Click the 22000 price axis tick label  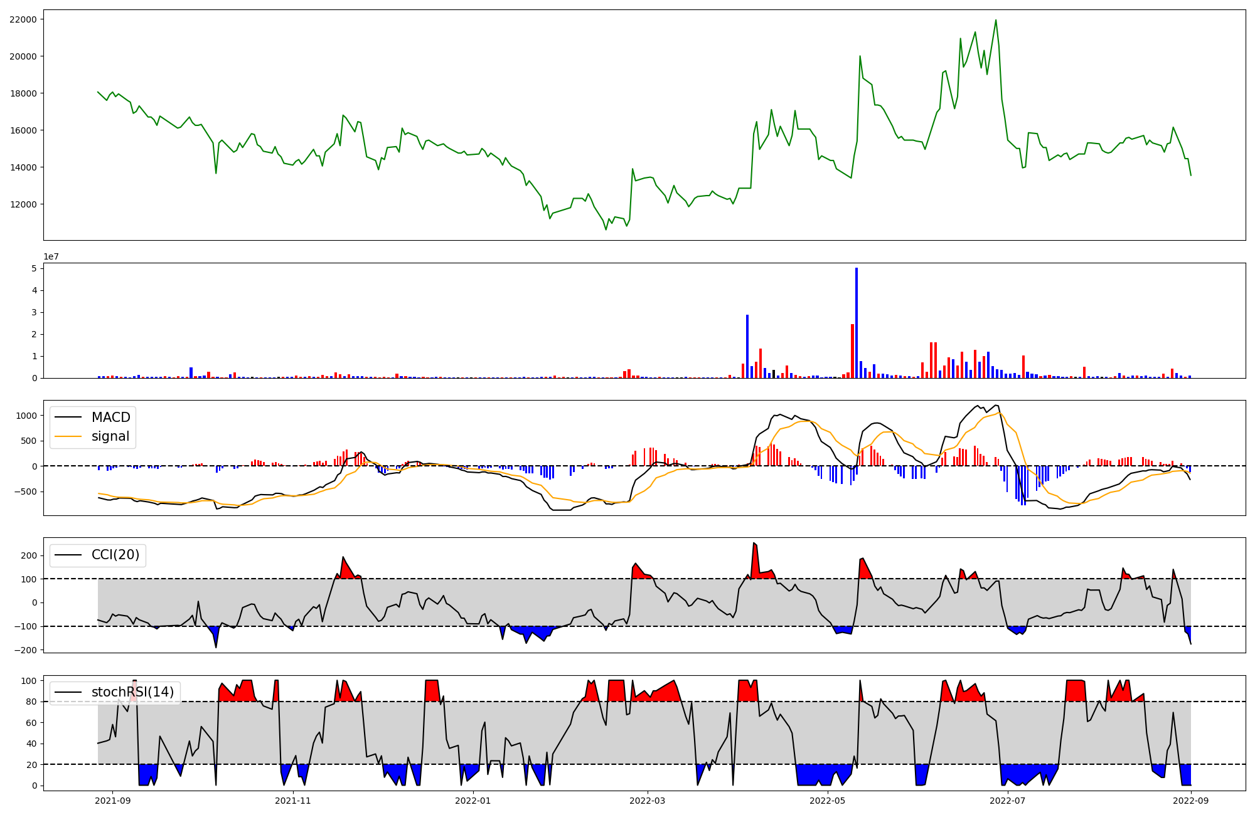(x=23, y=19)
